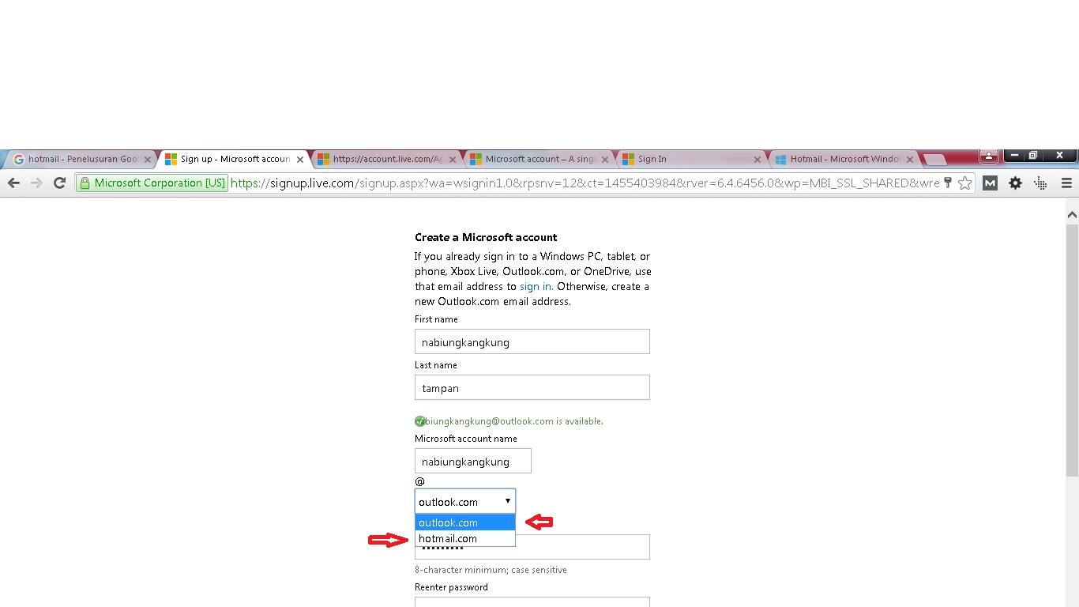Open a new tab with the blank tab button
Viewport: 1079px width, 607px height.
click(934, 160)
